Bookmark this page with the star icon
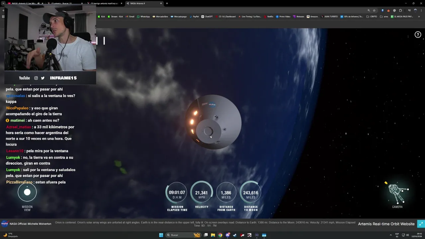This screenshot has width=425, height=239. [374, 10]
